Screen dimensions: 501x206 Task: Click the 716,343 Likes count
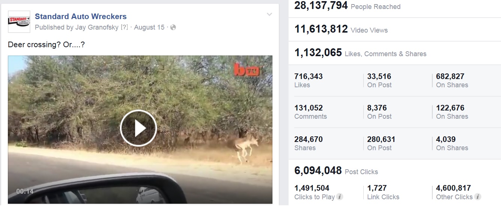point(308,76)
